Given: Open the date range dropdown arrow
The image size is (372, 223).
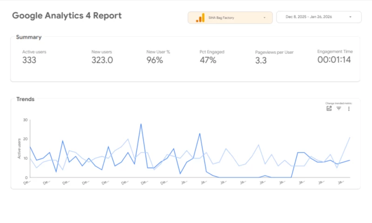Looking at the screenshot, I should tap(350, 17).
